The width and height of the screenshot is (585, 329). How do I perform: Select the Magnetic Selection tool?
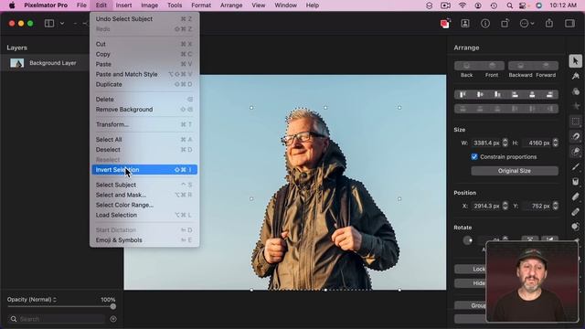point(575,136)
